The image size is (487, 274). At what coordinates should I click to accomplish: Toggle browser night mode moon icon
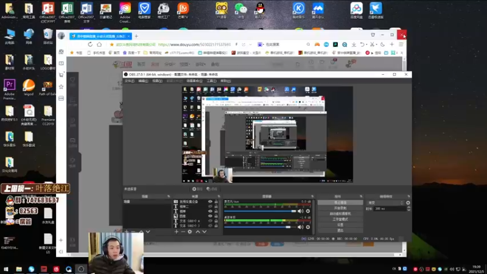tap(383, 44)
